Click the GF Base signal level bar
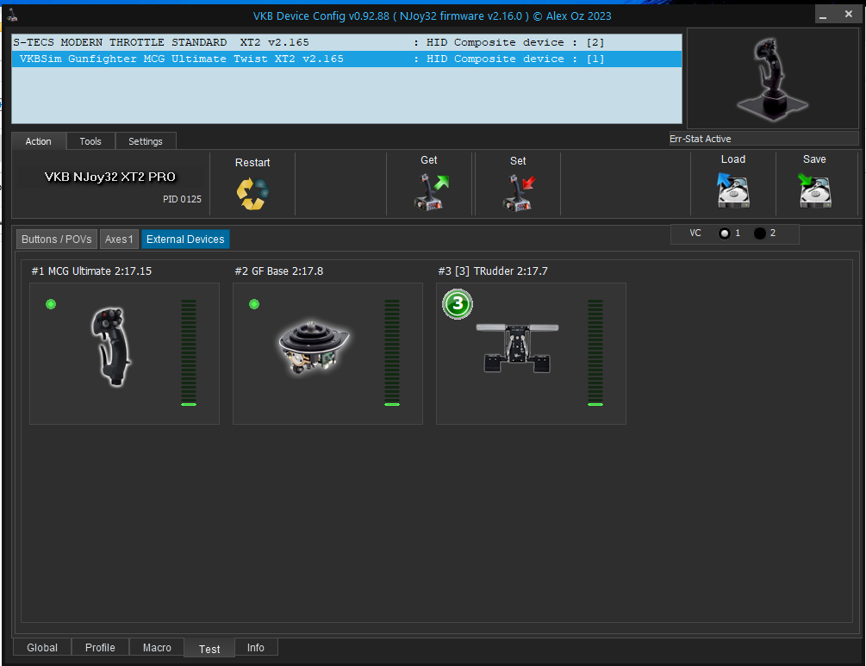This screenshot has height=666, width=866. point(392,353)
